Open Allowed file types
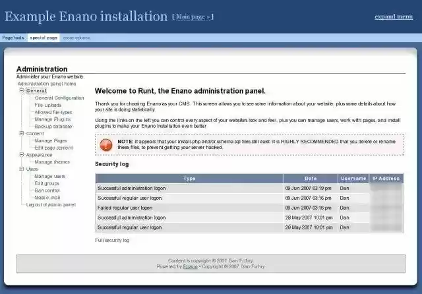Image resolution: width=422 pixels, height=294 pixels. pyautogui.click(x=53, y=112)
